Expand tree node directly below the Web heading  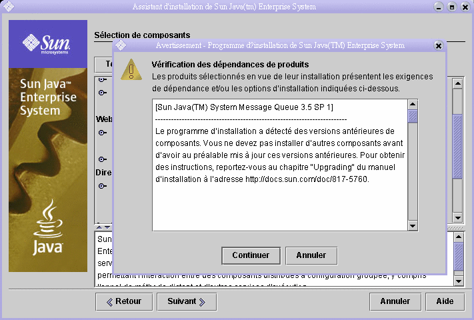(x=102, y=133)
